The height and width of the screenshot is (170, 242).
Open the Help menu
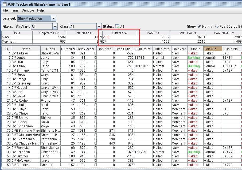(40, 10)
